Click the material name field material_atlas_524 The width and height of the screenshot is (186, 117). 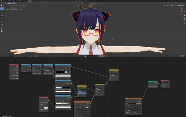click(x=92, y=56)
